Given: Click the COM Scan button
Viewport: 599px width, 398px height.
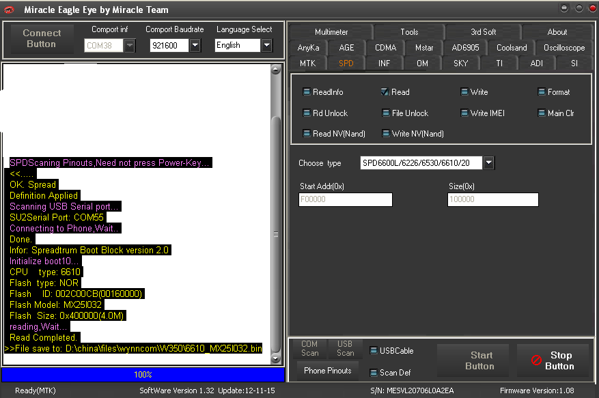Looking at the screenshot, I should tap(309, 348).
